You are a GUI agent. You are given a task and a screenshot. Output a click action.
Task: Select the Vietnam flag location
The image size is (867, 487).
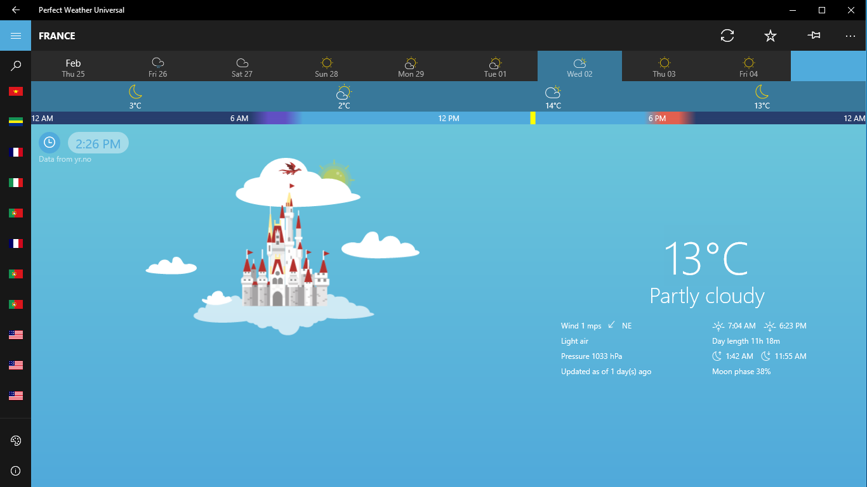pyautogui.click(x=15, y=91)
